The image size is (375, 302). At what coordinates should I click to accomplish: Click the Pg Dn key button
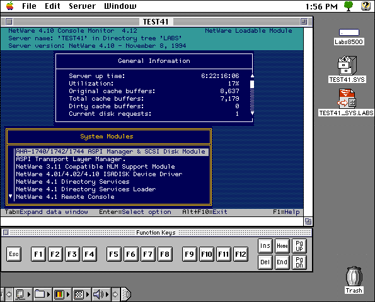pos(299,262)
